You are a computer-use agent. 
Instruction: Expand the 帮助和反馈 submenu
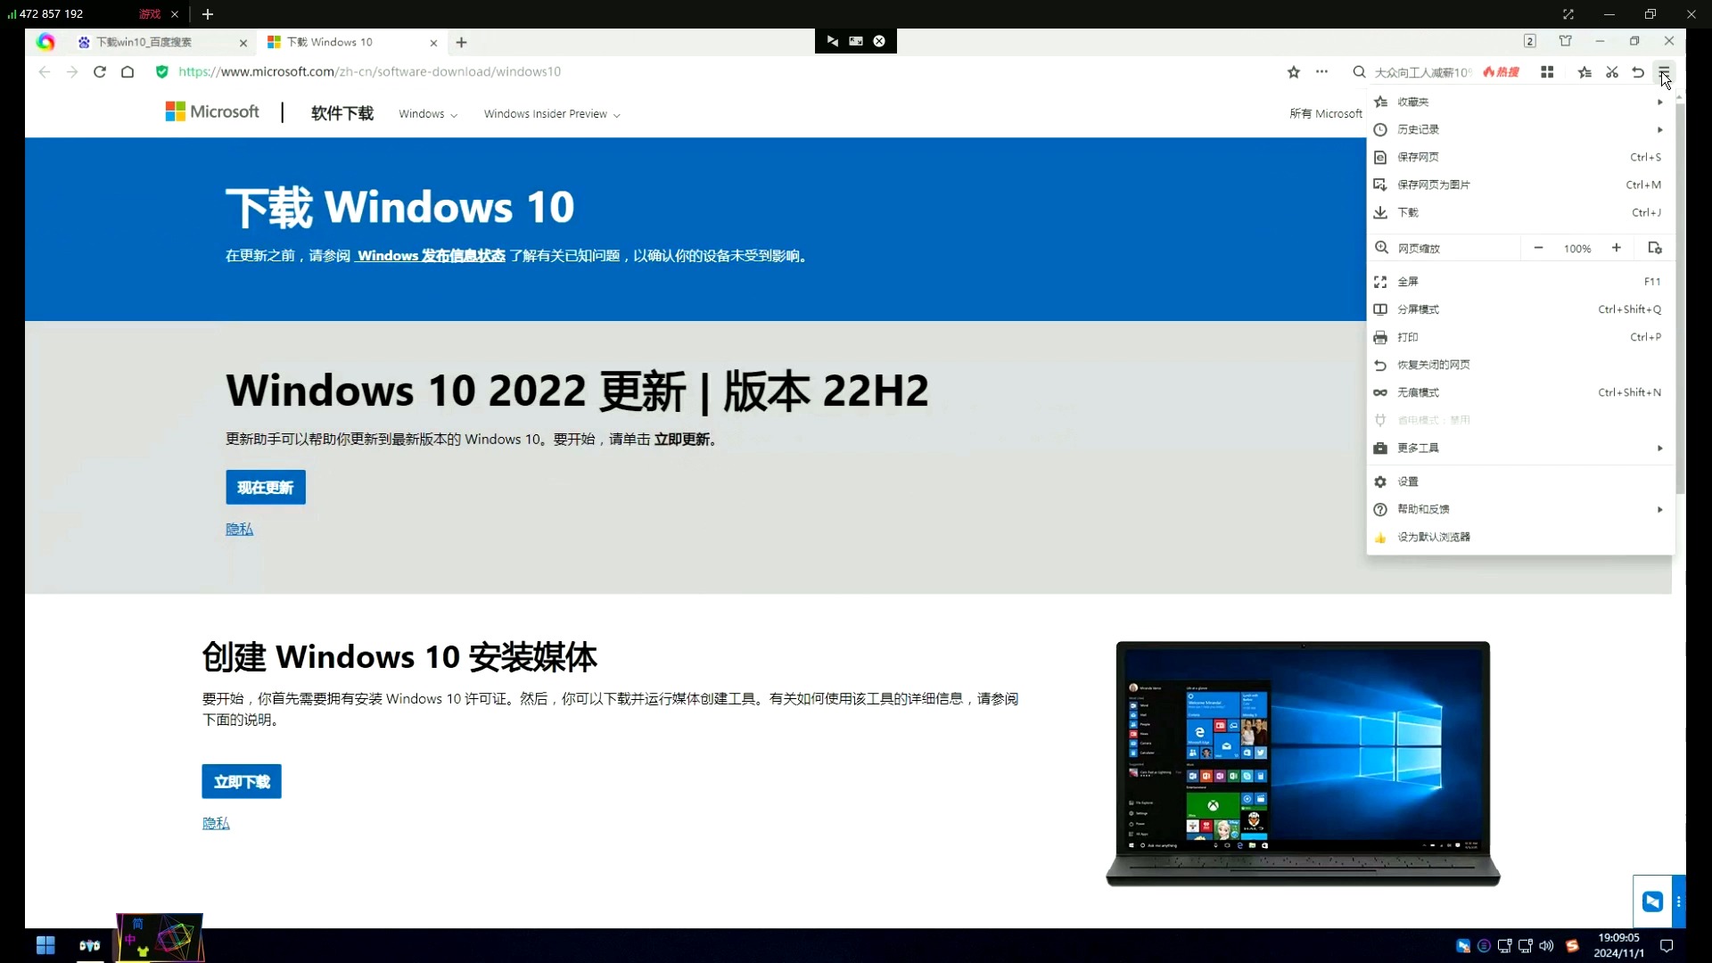coord(1520,509)
